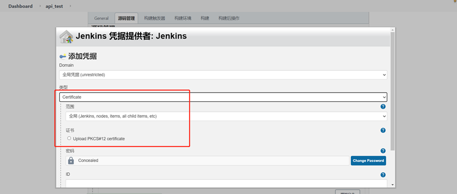Expand breadcrumb arrow after Dashboard
457x194 pixels.
40,6
